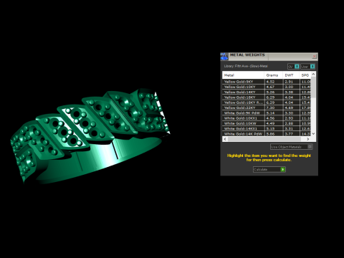Click the Library: Fifth Ave label
Viewport: 344px width, 258px height.
click(246, 66)
